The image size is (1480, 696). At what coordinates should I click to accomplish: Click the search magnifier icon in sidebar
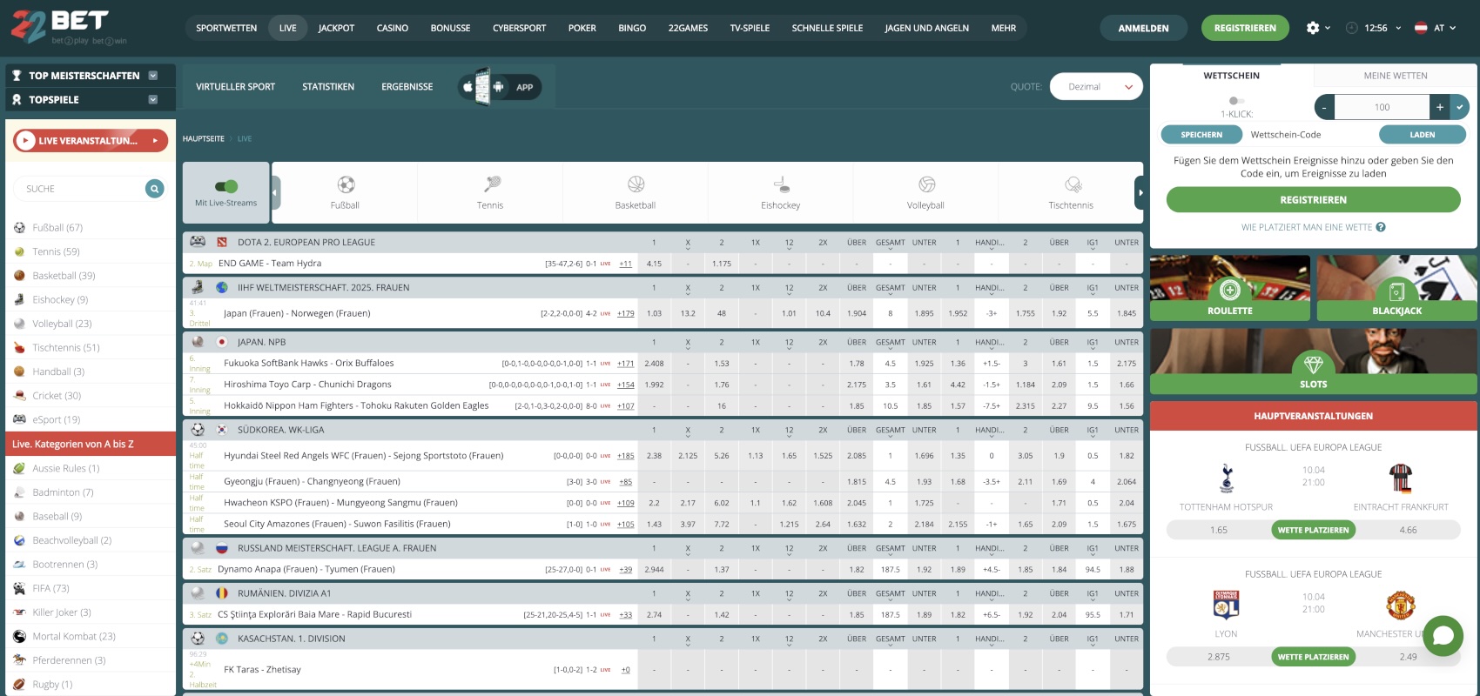154,189
